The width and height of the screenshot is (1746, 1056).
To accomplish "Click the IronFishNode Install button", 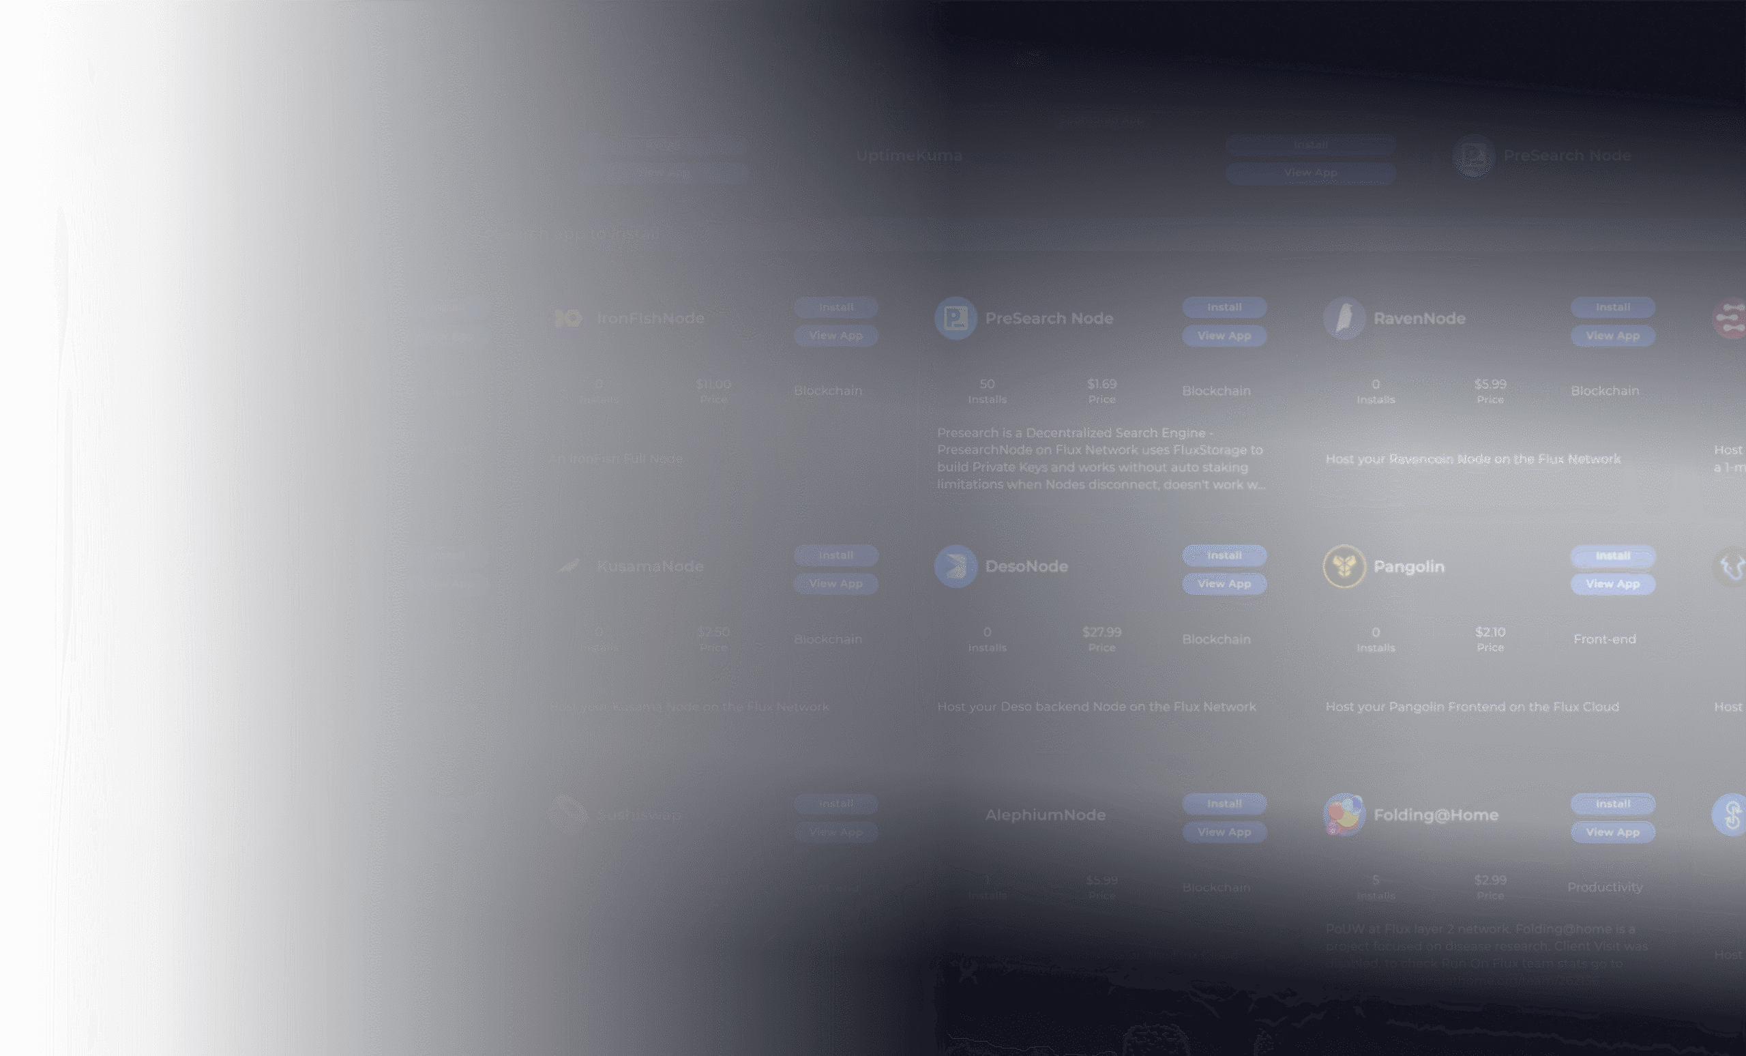I will 835,308.
